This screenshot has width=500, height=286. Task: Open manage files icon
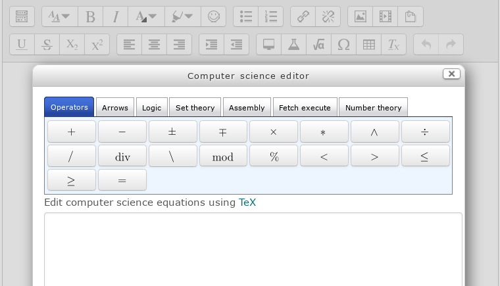click(x=411, y=16)
